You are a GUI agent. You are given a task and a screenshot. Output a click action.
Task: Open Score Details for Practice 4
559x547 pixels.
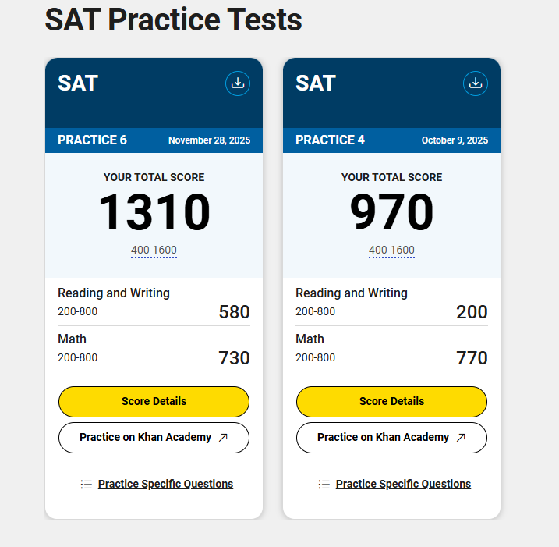coord(391,401)
